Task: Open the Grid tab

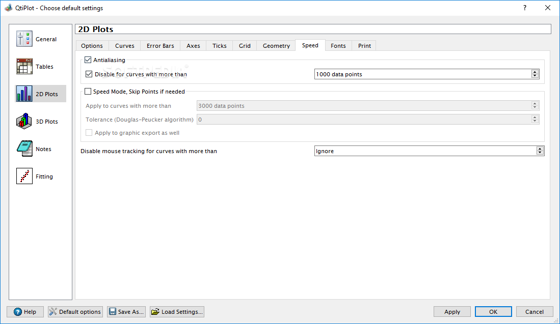Action: click(245, 46)
